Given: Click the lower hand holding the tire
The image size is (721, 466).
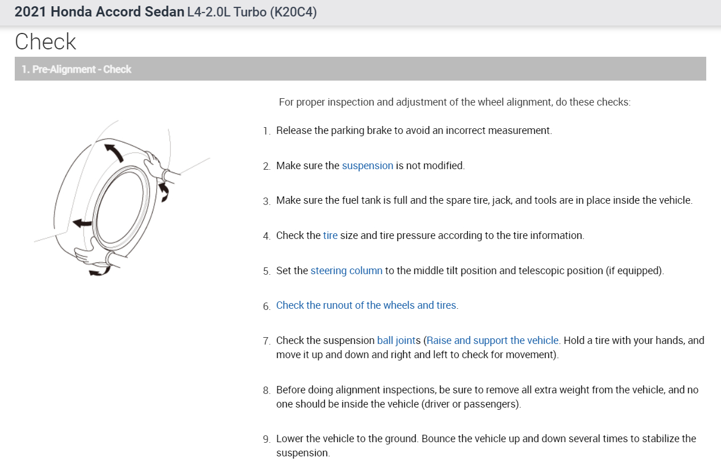Looking at the screenshot, I should [89, 255].
